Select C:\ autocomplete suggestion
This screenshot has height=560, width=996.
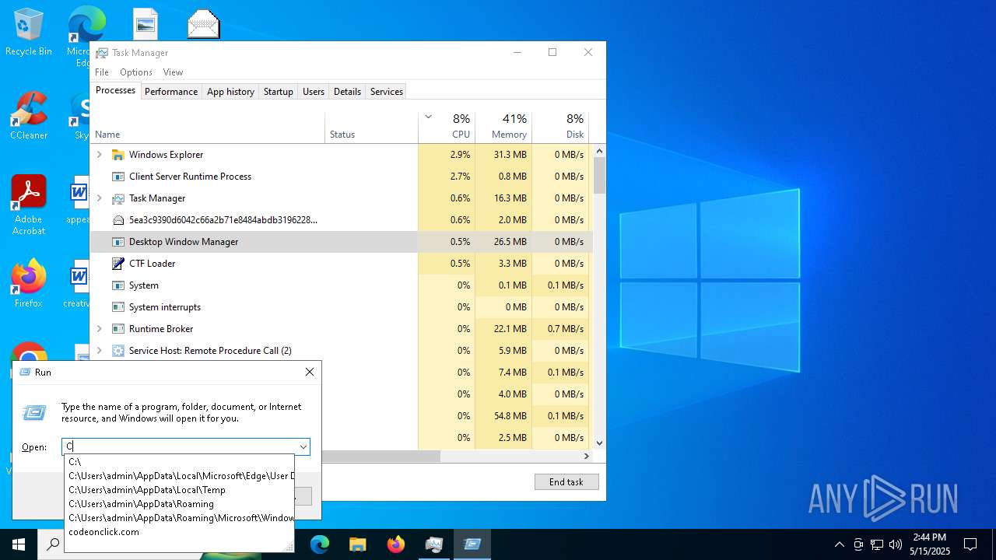(179, 462)
